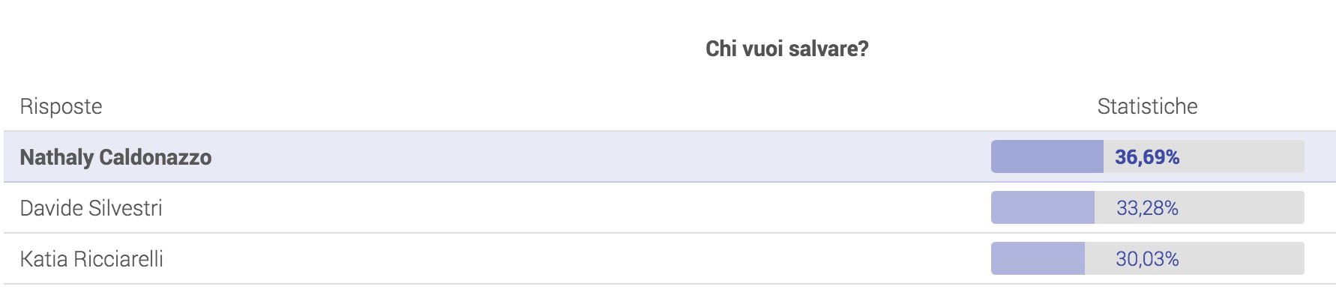Click the 33,28% progress bar
Image resolution: width=1336 pixels, height=295 pixels.
point(1147,207)
